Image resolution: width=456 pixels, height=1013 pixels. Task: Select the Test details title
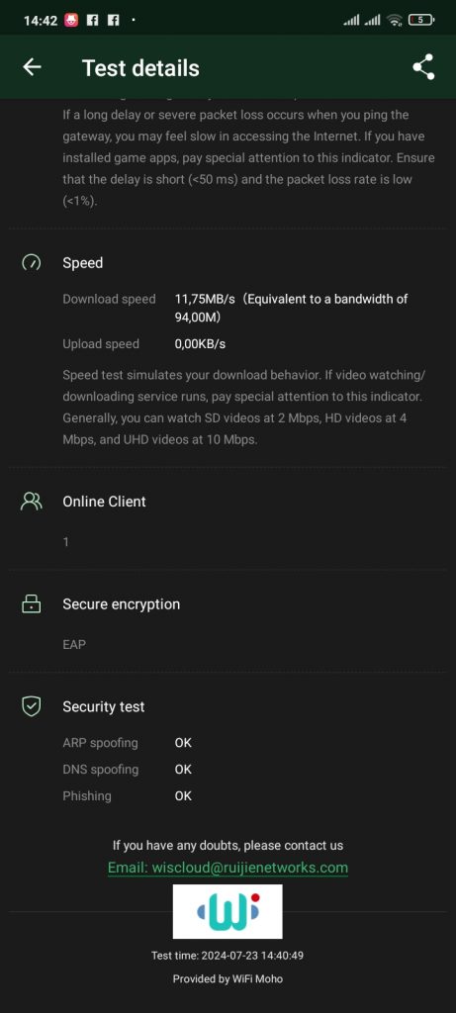pos(140,68)
